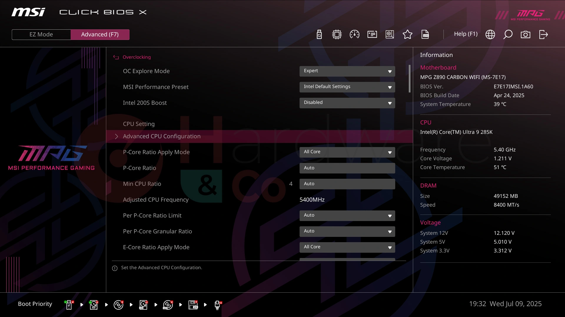Open the Per P-Core Ratio Limit dropdown
Screen dimensions: 565x317
click(347, 215)
